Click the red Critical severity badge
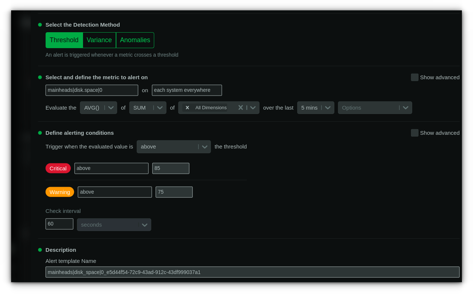The image size is (473, 294). click(58, 168)
